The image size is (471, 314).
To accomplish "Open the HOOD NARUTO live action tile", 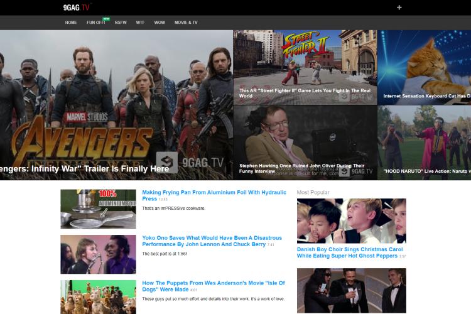I will [424, 143].
